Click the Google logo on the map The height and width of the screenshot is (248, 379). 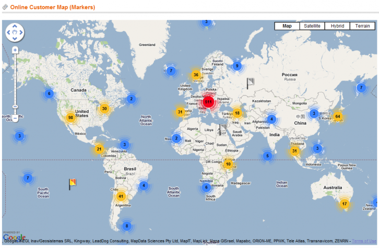point(14,237)
